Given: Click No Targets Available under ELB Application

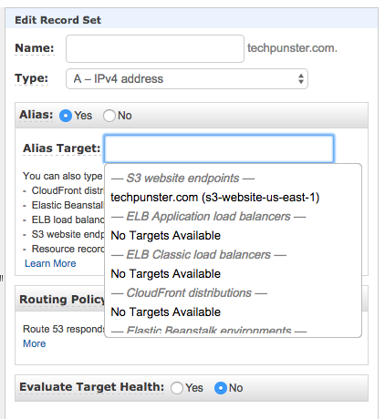Looking at the screenshot, I should point(165,236).
